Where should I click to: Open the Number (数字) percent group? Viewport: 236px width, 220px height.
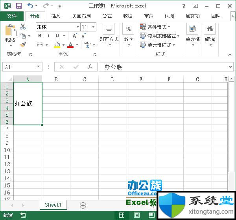coord(129,35)
